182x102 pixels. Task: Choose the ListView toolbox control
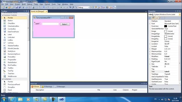pos(11,43)
